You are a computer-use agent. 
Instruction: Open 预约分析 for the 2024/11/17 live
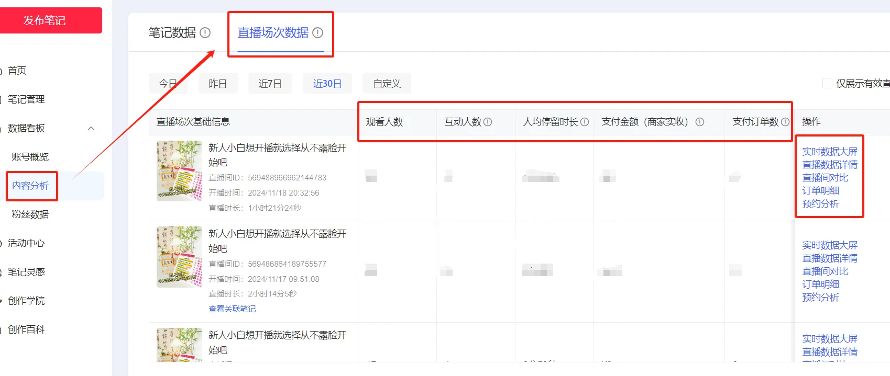click(820, 298)
